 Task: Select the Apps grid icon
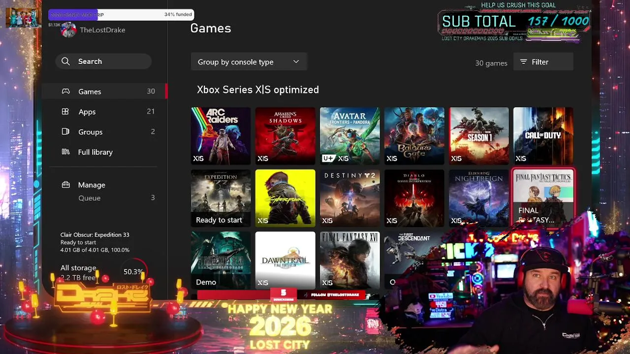65,112
